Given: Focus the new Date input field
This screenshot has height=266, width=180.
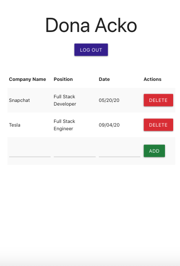Looking at the screenshot, I should point(119,152).
